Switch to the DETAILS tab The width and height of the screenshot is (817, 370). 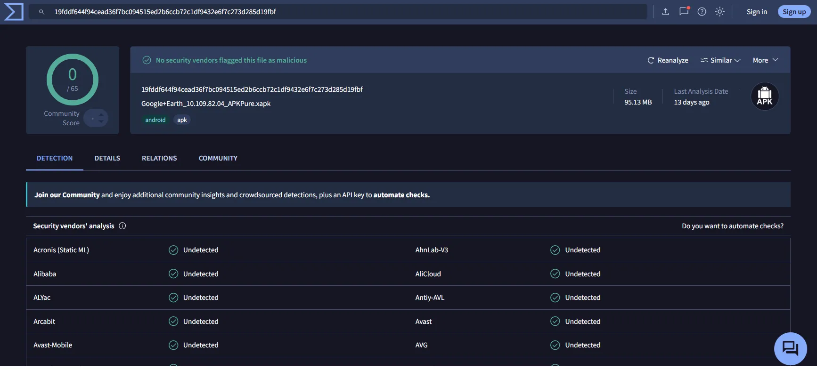pos(107,158)
